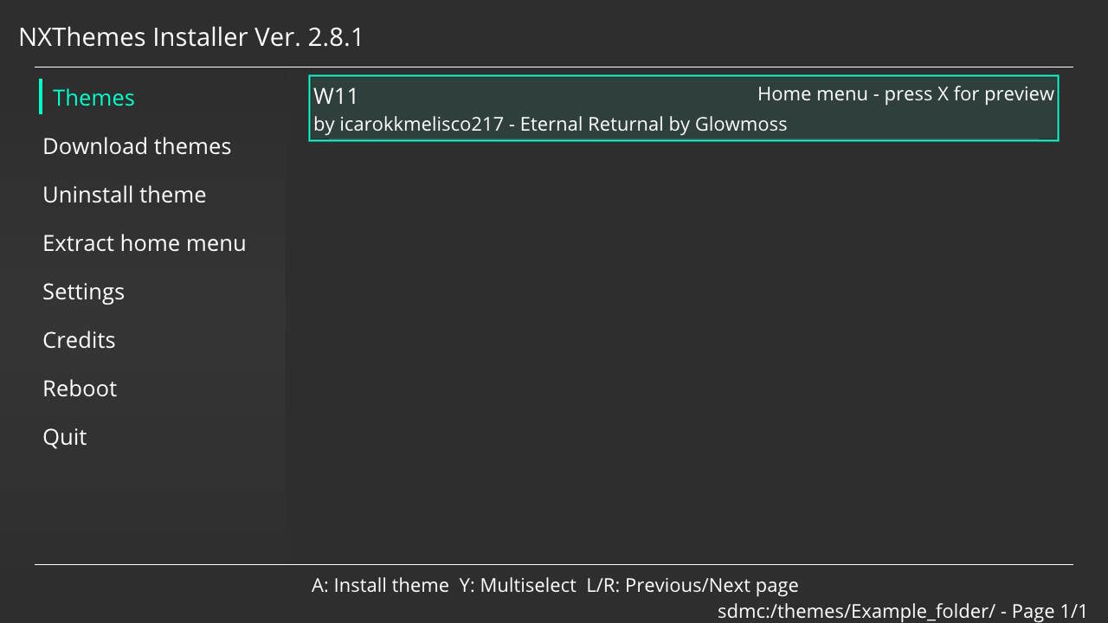Select the Themes sidebar item

pyautogui.click(x=93, y=98)
